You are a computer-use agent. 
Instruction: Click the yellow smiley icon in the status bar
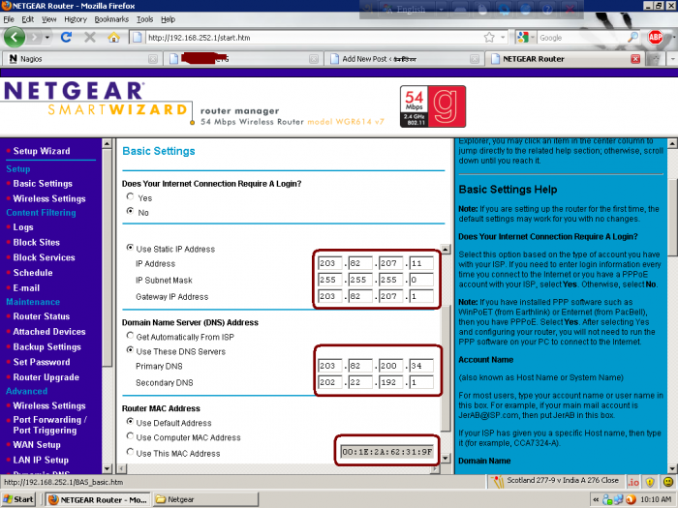click(x=668, y=481)
